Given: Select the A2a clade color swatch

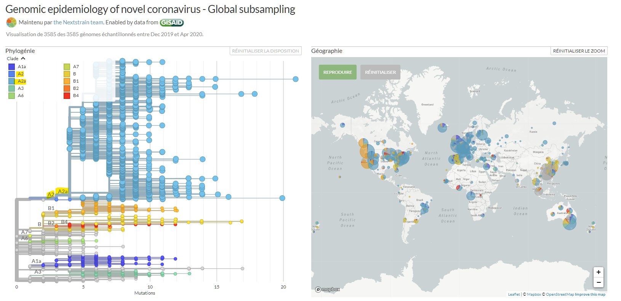Looking at the screenshot, I should click(x=12, y=81).
